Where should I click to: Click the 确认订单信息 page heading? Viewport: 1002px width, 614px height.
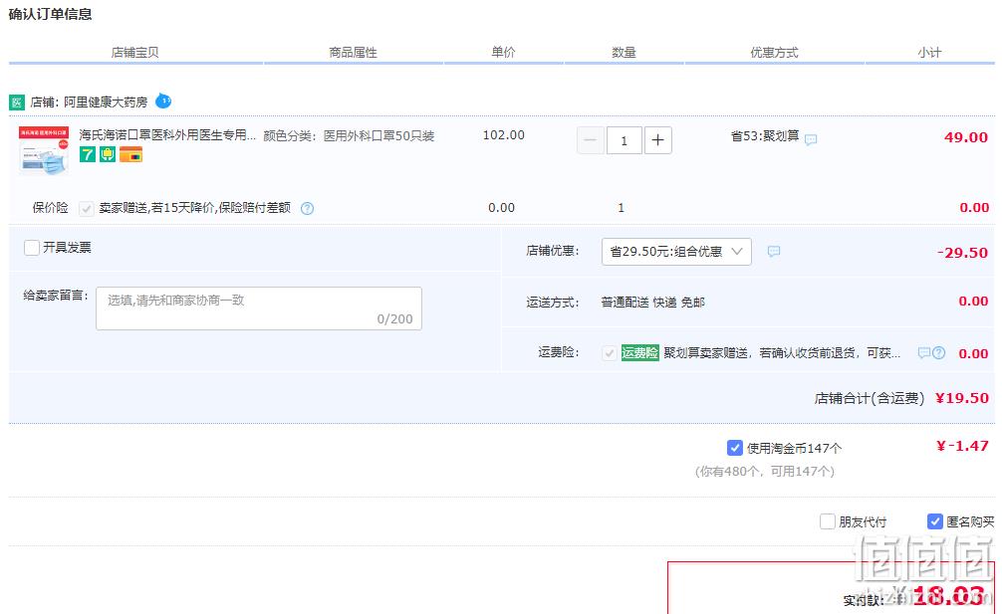[x=51, y=14]
